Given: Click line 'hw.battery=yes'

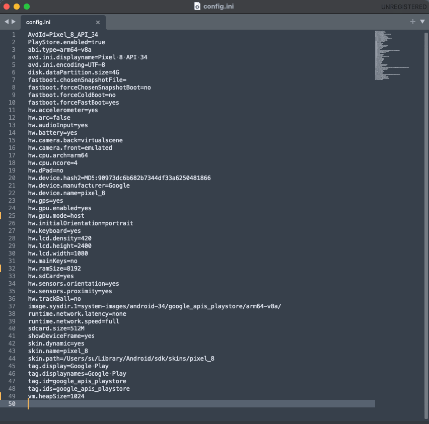Looking at the screenshot, I should click(x=52, y=133).
